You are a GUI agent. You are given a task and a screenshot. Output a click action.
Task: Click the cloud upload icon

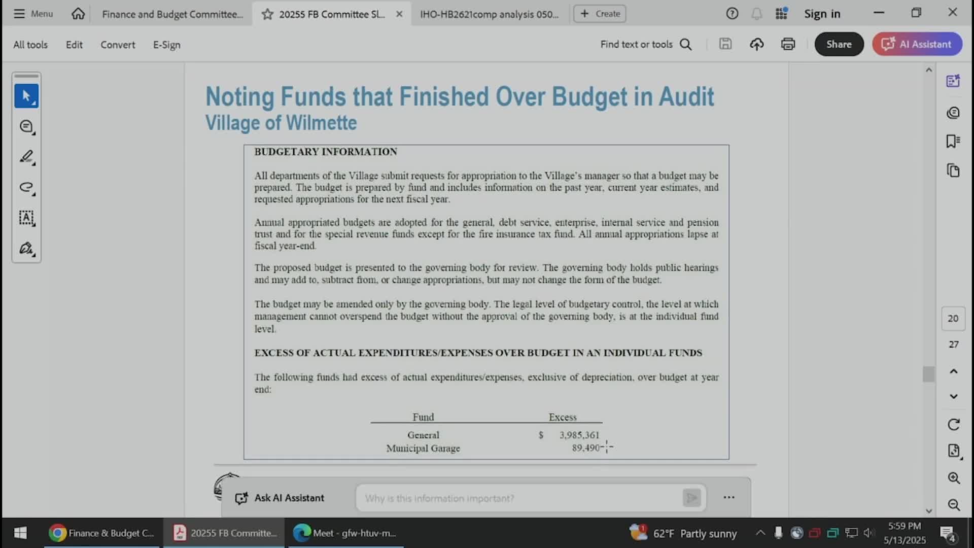point(756,44)
